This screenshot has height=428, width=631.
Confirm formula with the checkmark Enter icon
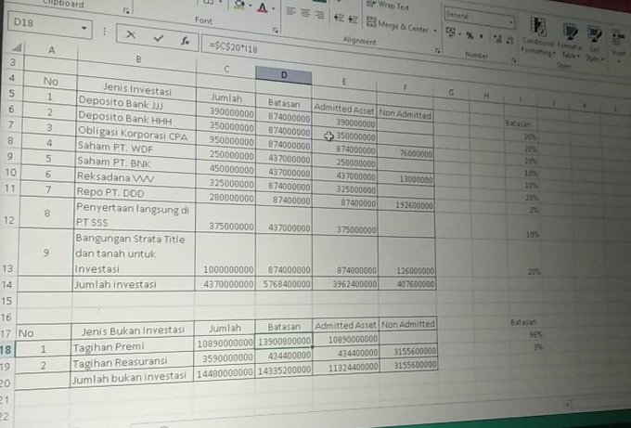[x=158, y=38]
